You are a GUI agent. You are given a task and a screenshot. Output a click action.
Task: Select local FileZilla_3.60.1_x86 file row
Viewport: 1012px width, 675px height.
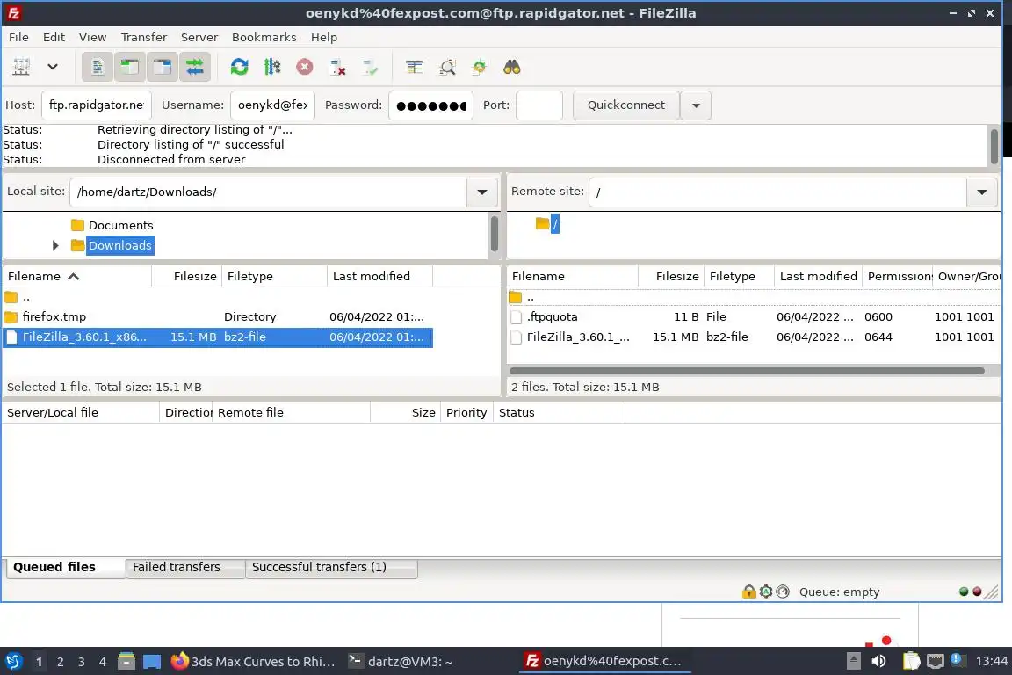click(x=218, y=337)
